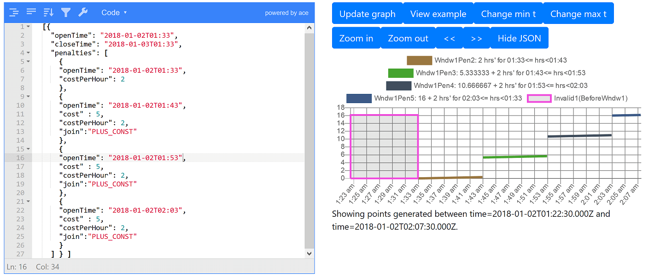This screenshot has height=278, width=654.
Task: Click the format JSON icon in the editor toolbar
Action: pos(14,12)
